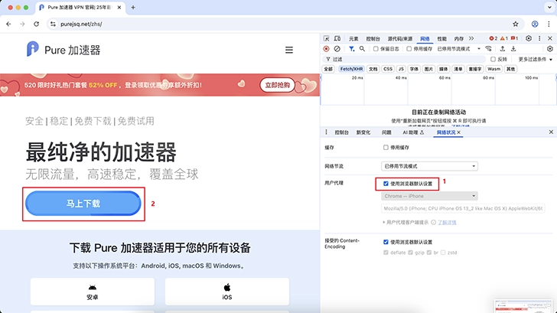Close the 网络状况 drawer tab
Screen dimensions: 557x313
[x=458, y=132]
